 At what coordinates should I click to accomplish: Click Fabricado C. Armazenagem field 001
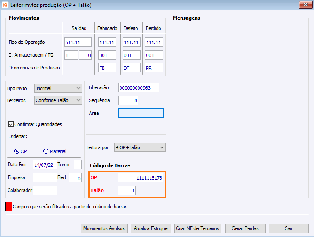tap(107, 55)
